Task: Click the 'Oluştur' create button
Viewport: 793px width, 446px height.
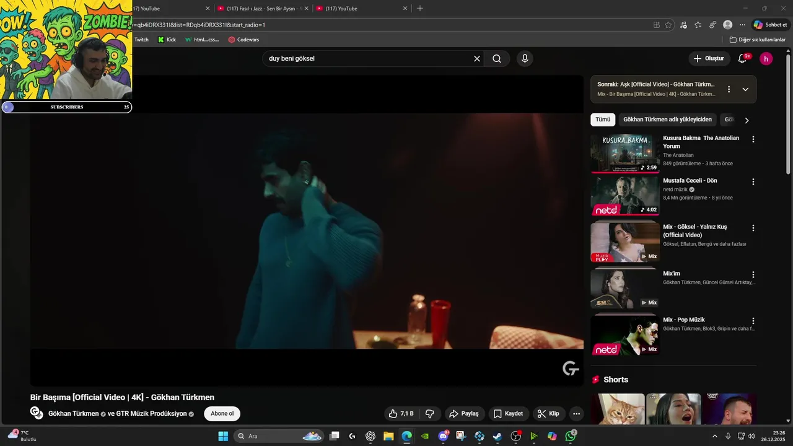Action: (x=709, y=59)
